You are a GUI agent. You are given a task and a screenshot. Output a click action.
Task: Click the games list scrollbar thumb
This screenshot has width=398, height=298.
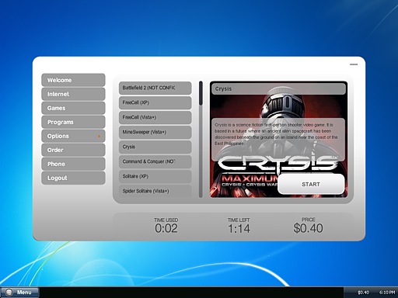201,93
